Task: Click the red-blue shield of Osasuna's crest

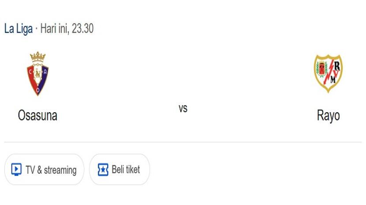Action: 37,79
